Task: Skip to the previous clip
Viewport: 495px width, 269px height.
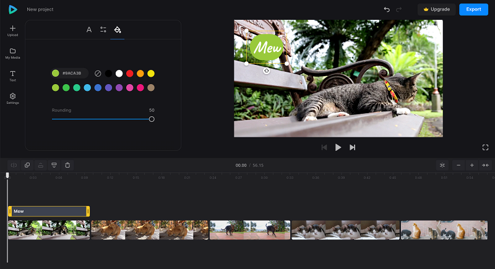Action: [x=324, y=148]
